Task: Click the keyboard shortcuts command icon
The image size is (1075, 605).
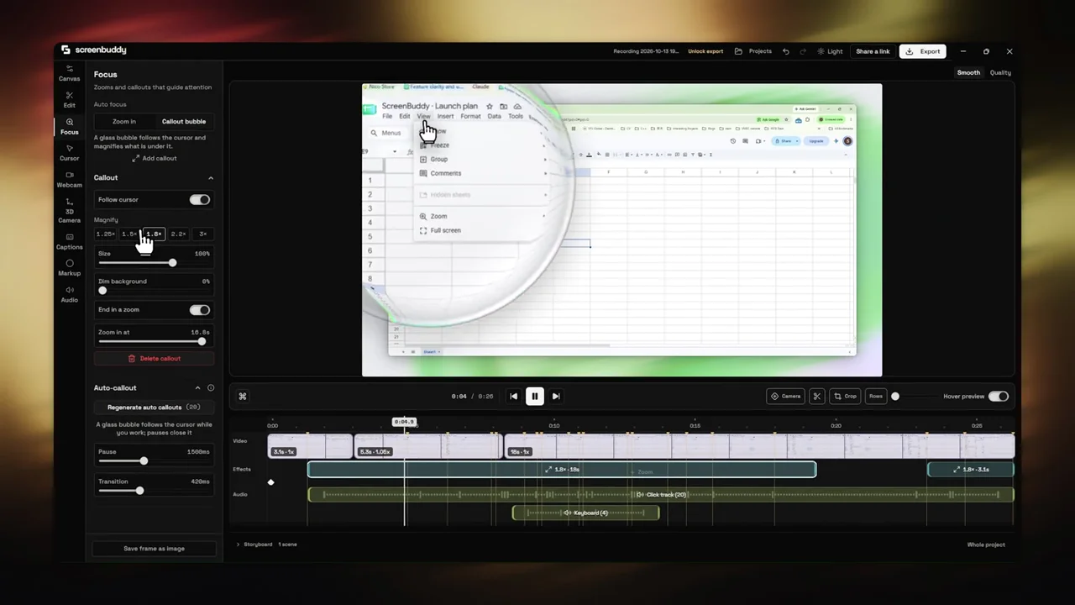Action: [243, 397]
